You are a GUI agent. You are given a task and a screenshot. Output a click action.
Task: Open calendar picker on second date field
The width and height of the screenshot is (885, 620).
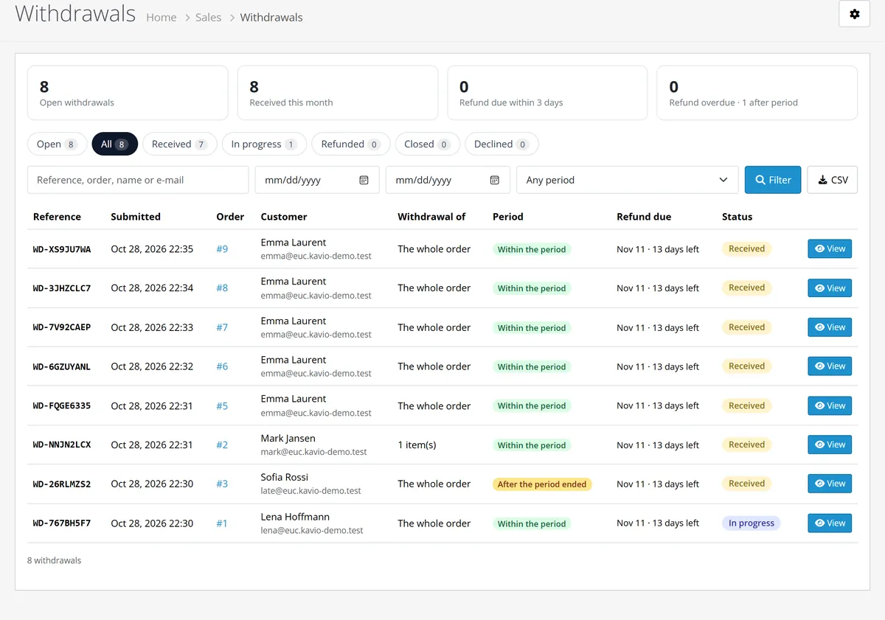coord(495,180)
